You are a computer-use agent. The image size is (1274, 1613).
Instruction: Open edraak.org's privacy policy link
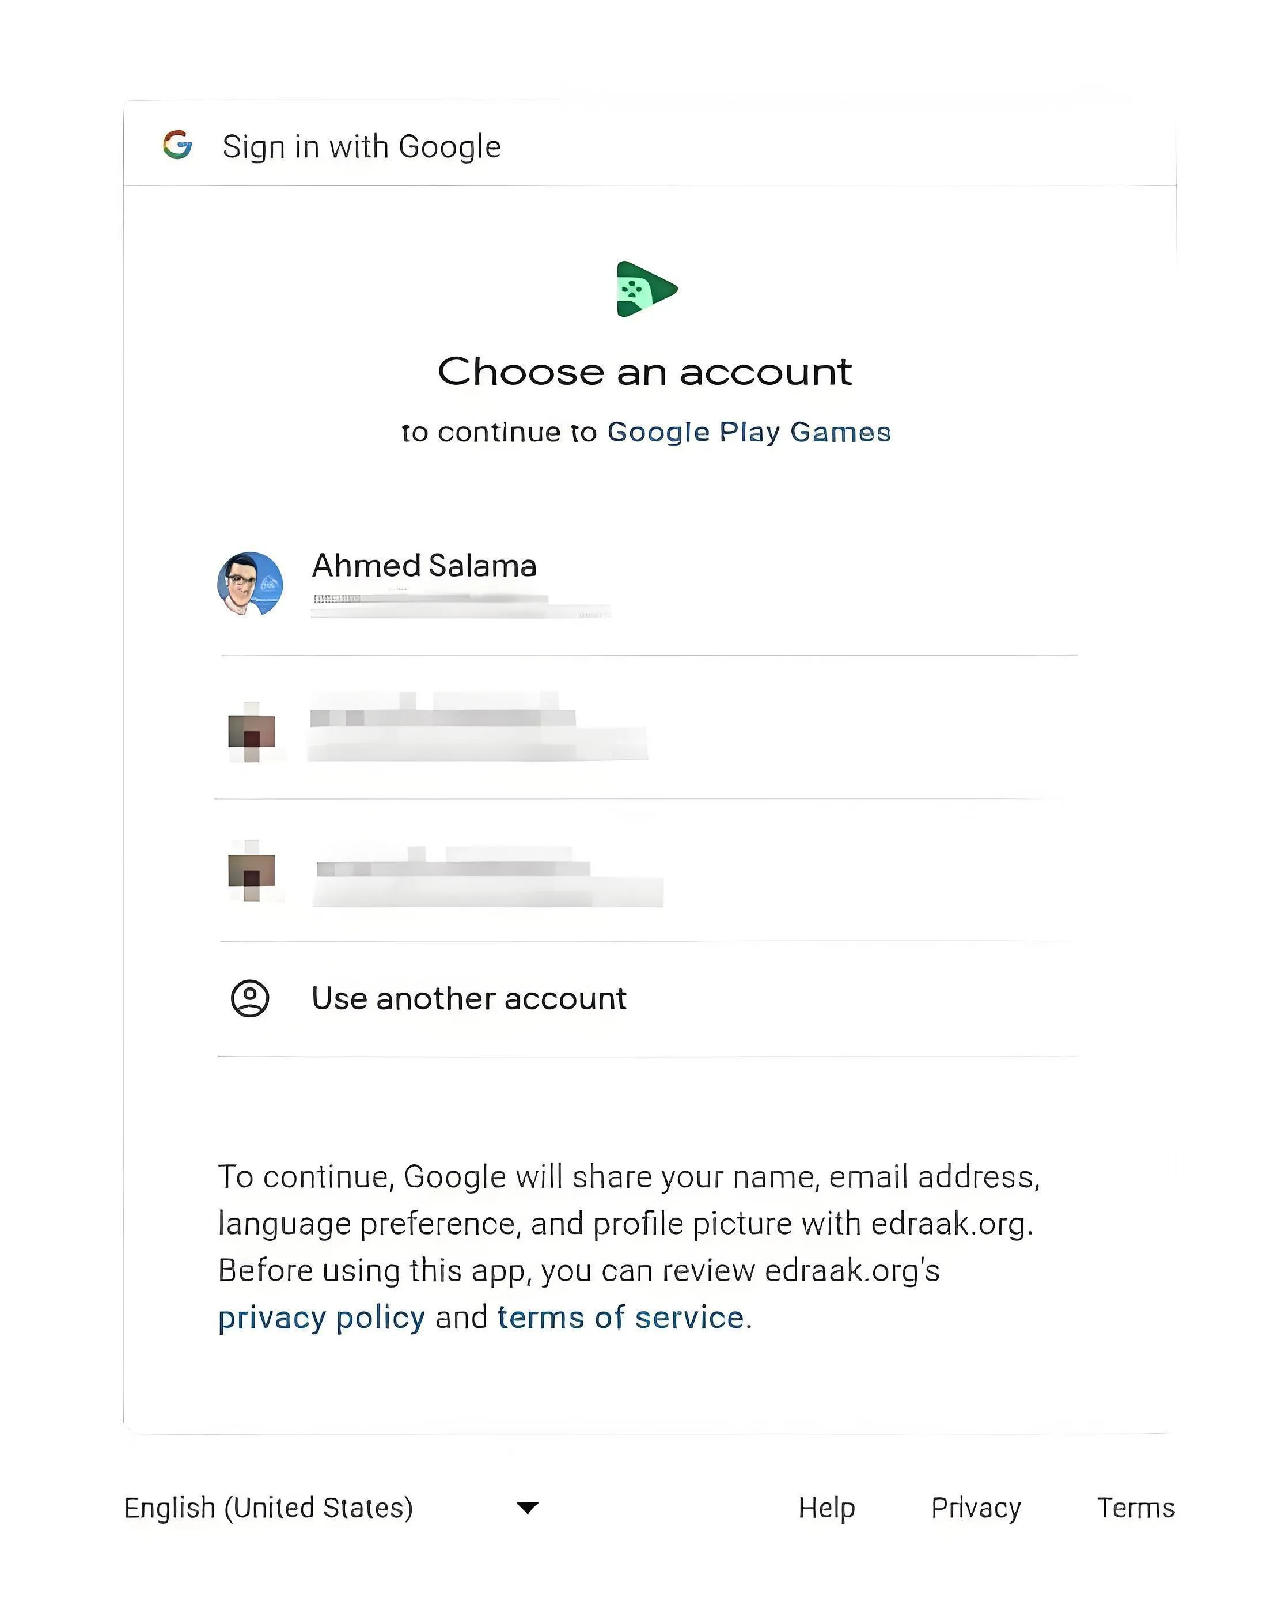(x=321, y=1317)
